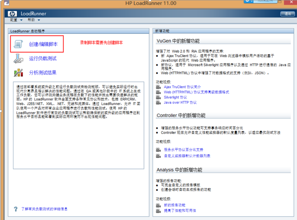Screen dimensions: 297x220
Task: Open the 配置 menu
Action: tap(14, 20)
